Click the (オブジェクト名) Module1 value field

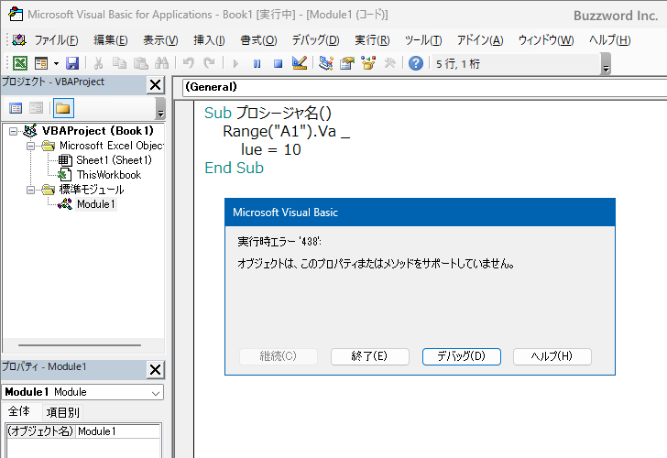[x=118, y=431]
